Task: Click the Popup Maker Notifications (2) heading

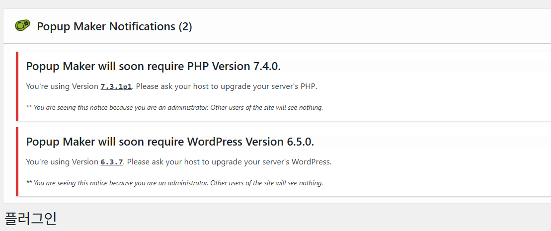Action: (x=115, y=26)
